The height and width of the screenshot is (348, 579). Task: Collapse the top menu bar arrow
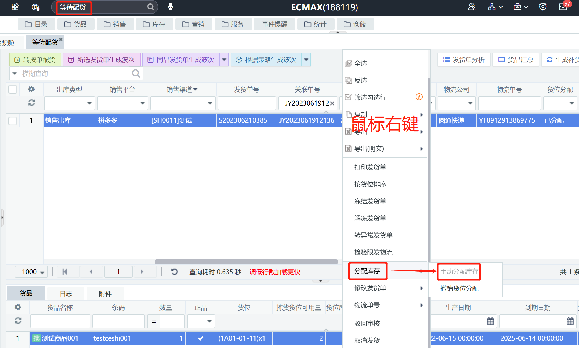coord(338,32)
